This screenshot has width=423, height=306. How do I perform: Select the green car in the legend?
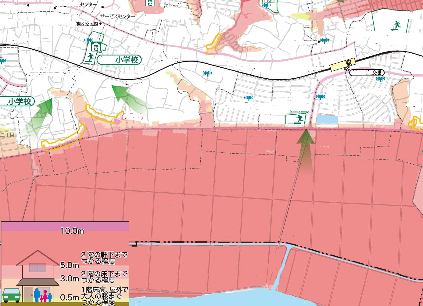click(12, 295)
